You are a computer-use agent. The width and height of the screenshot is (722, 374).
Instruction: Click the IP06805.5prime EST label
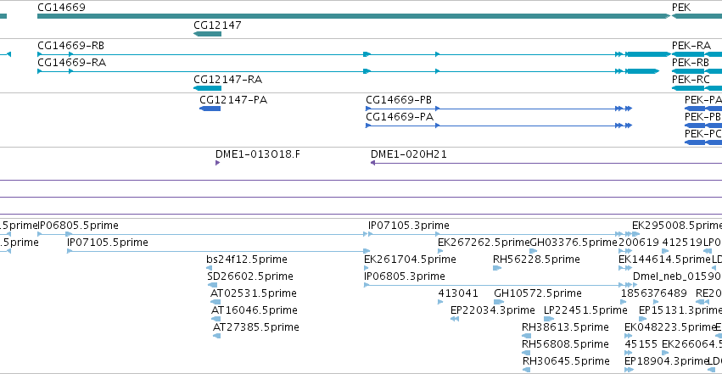(78, 226)
